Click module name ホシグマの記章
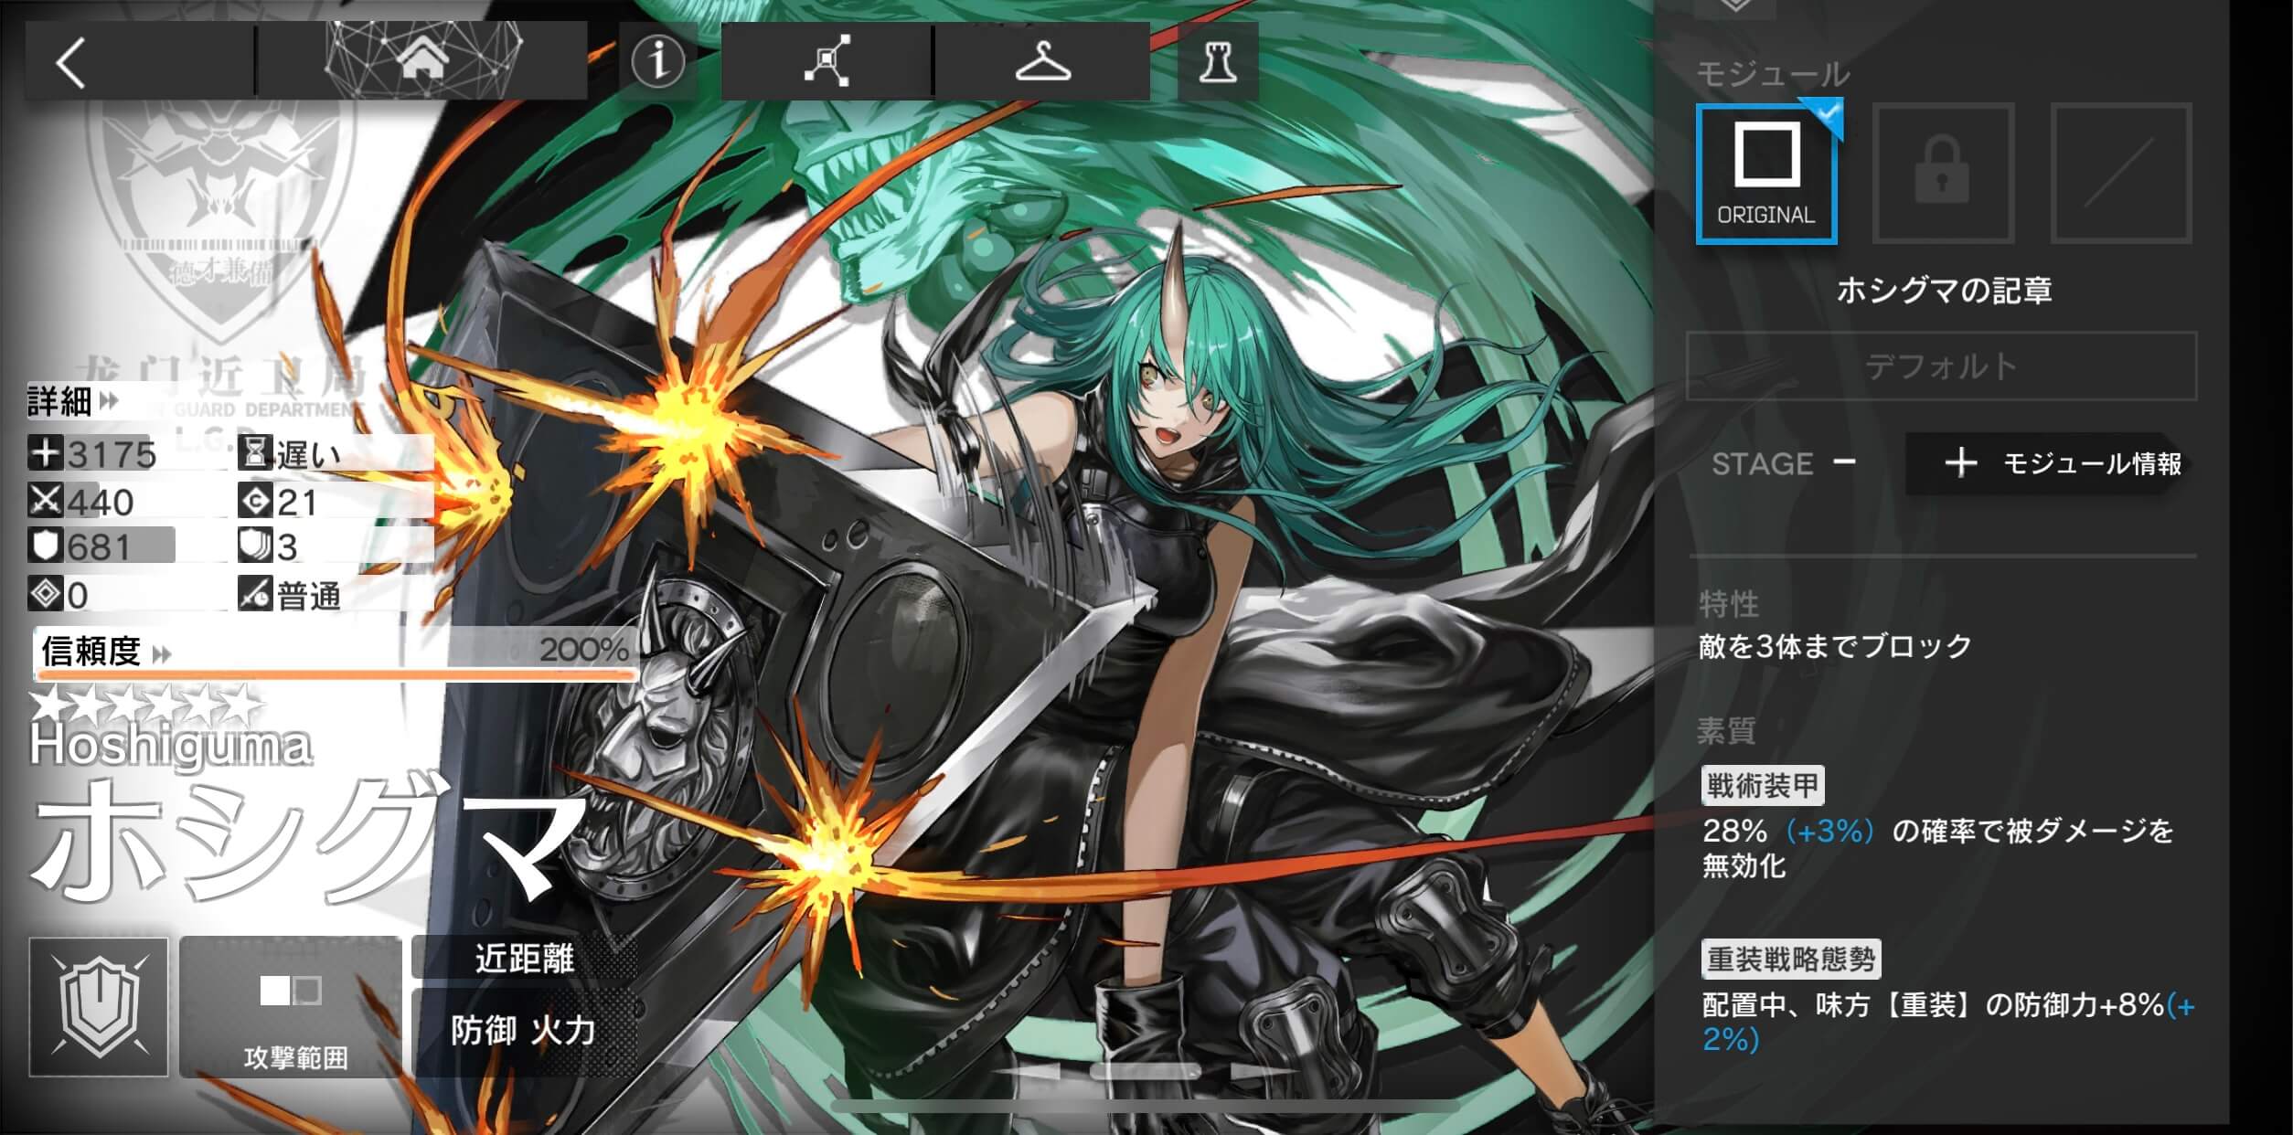 point(1945,291)
